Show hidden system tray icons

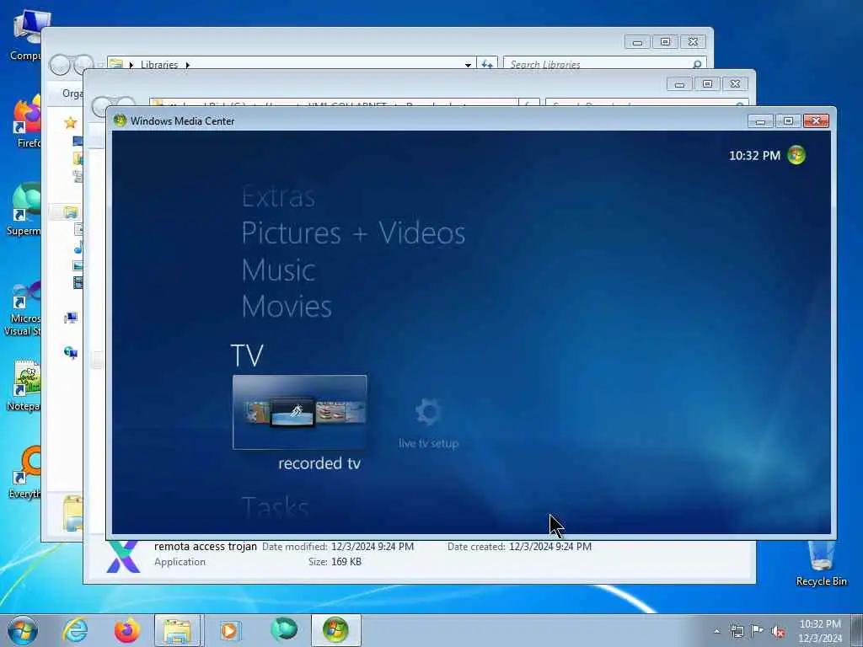[716, 631]
